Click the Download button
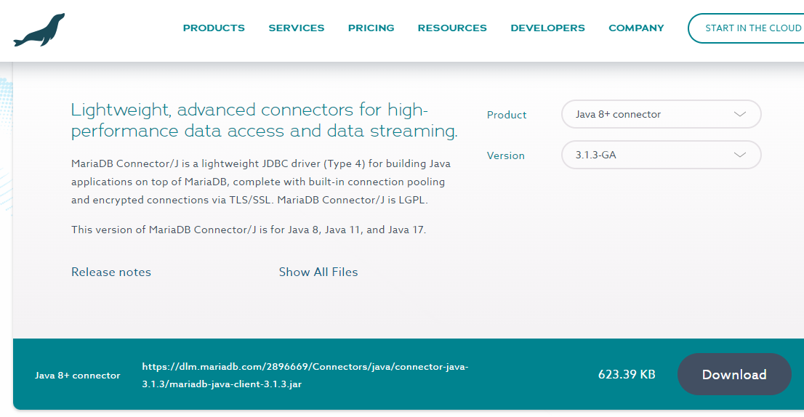This screenshot has width=804, height=417. point(734,374)
